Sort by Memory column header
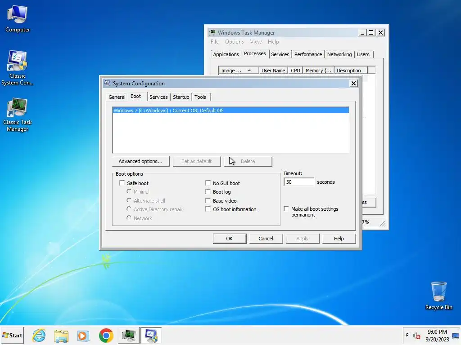 click(x=318, y=71)
